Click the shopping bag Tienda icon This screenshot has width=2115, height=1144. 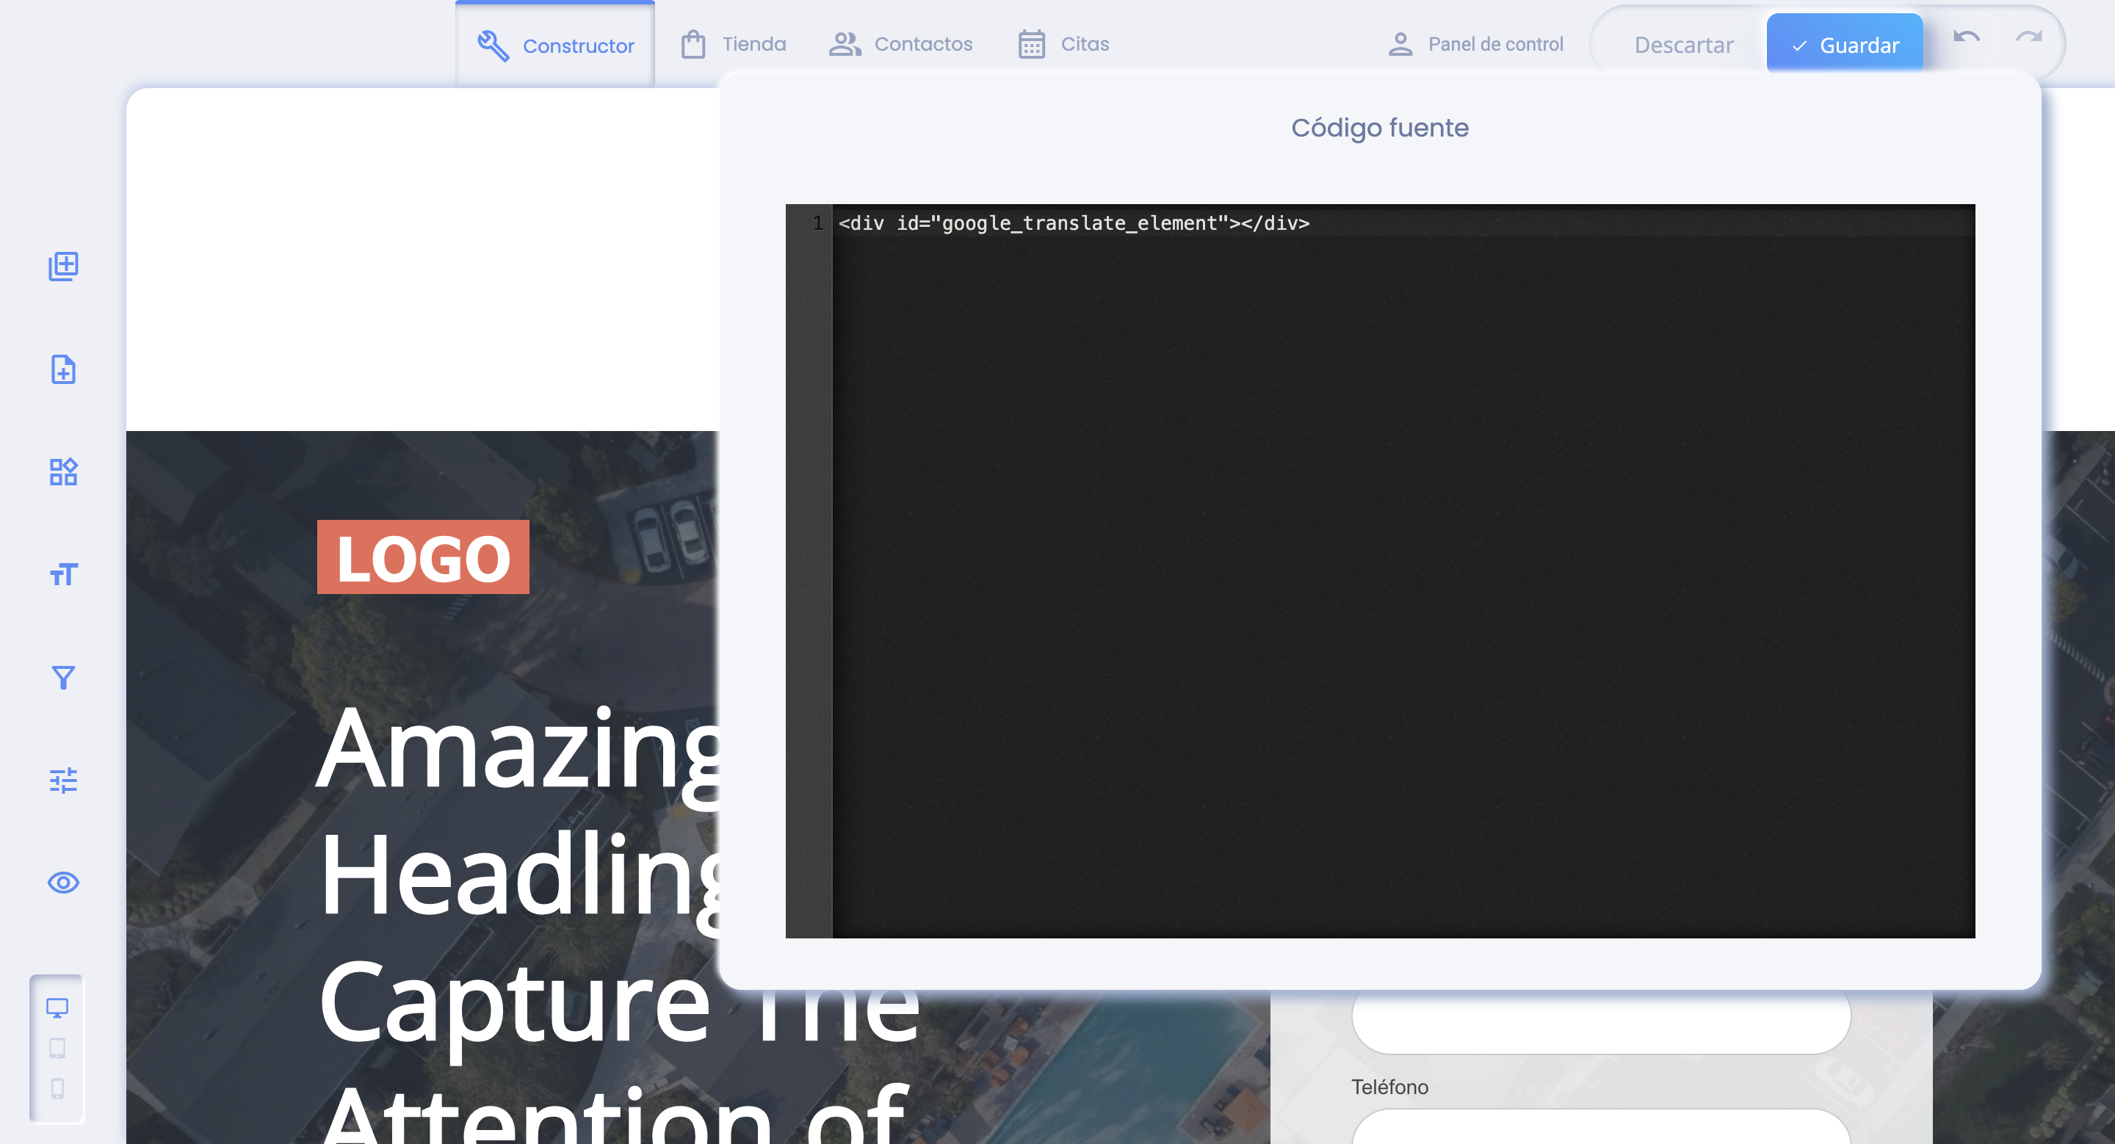click(x=693, y=44)
